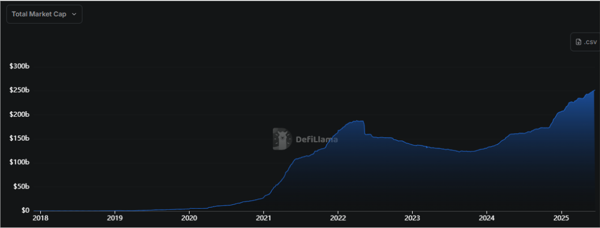Select the 2022 x-axis year label

[338, 218]
